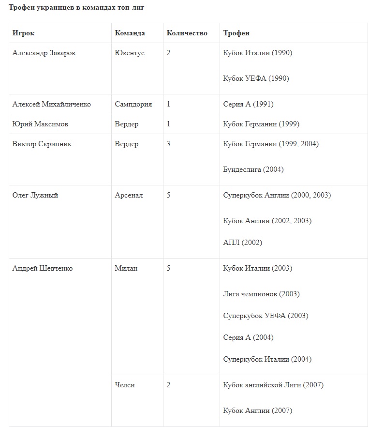The image size is (369, 427).
Task: Select the Милан team cell
Action: click(126, 268)
